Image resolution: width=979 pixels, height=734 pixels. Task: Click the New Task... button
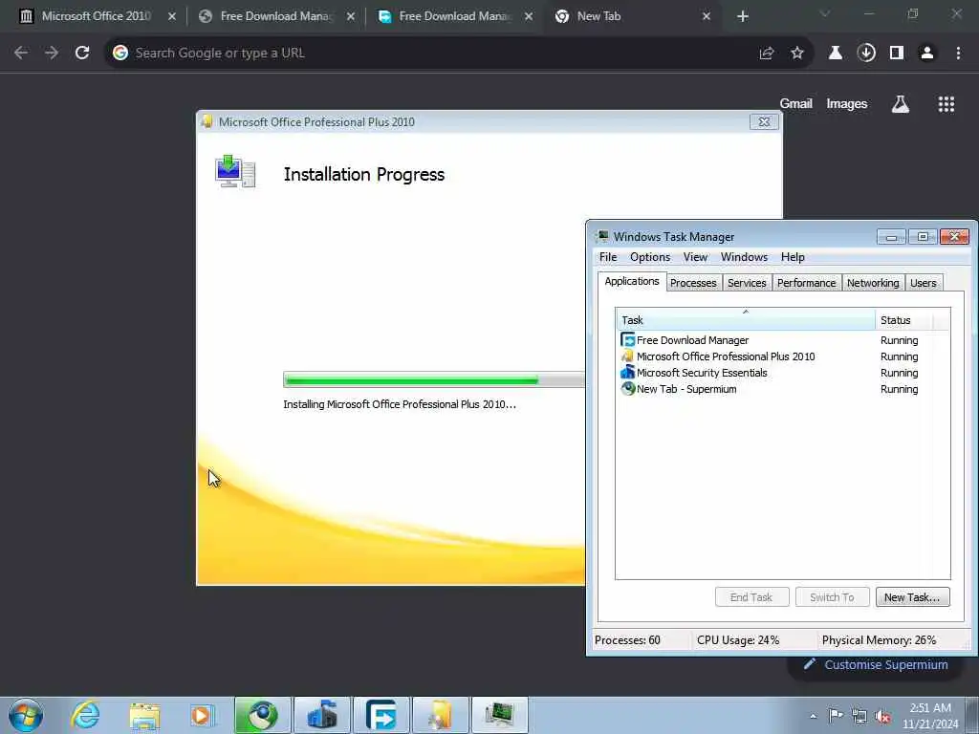[912, 597]
